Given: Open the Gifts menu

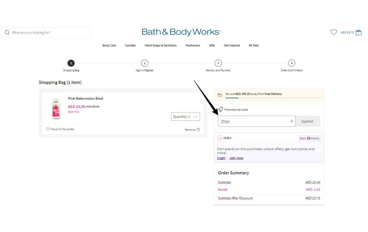Looking at the screenshot, I should [212, 45].
